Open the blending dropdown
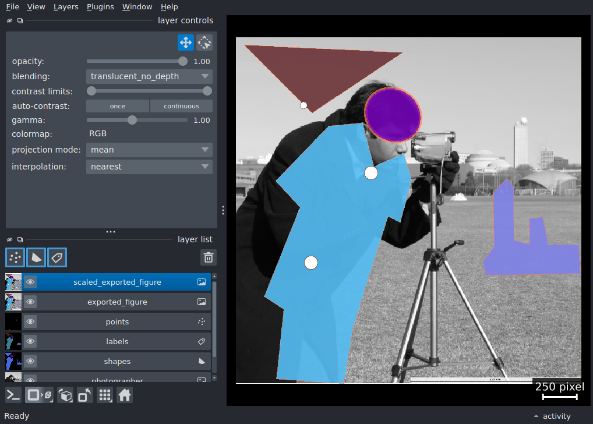The height and width of the screenshot is (424, 593). pyautogui.click(x=149, y=76)
